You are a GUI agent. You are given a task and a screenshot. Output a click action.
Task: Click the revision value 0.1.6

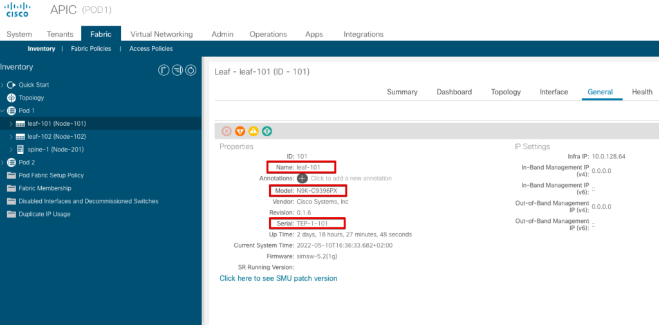[x=304, y=213]
